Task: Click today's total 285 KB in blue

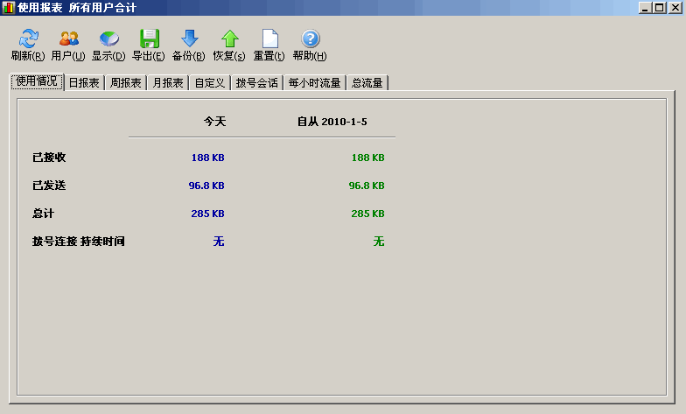Action: click(208, 214)
